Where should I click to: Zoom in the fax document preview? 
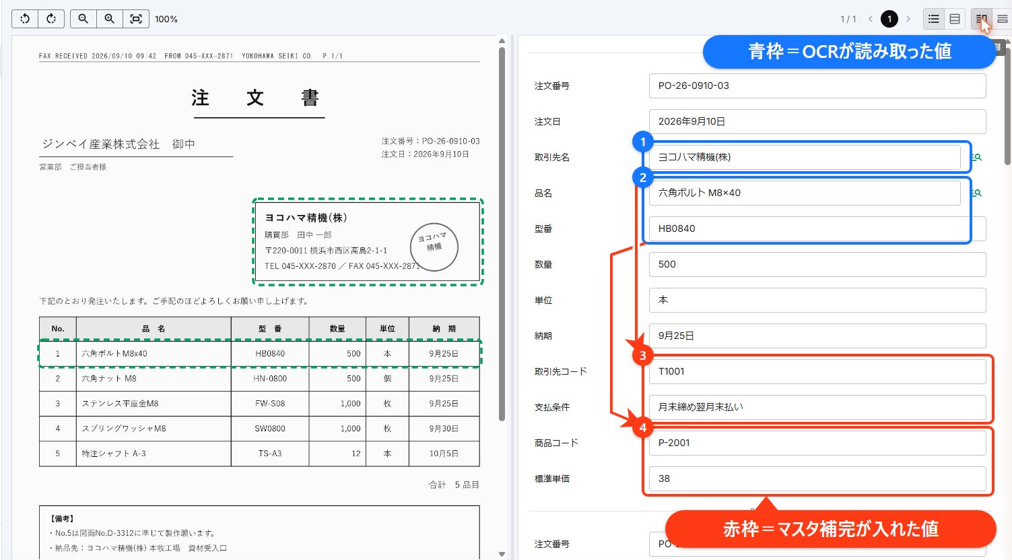(110, 19)
